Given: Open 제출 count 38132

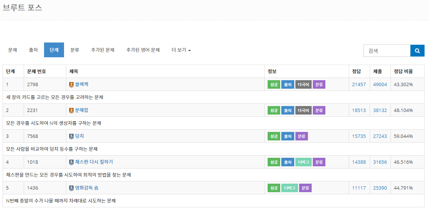Looking at the screenshot, I should (x=380, y=110).
